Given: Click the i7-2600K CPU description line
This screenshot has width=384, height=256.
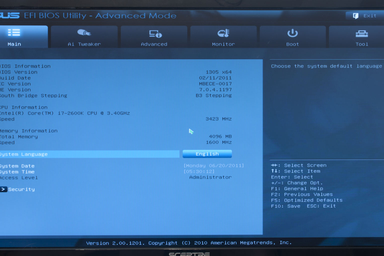Looking at the screenshot, I should click(65, 113).
